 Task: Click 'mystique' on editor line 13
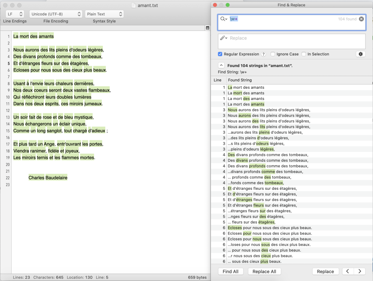click(83, 117)
